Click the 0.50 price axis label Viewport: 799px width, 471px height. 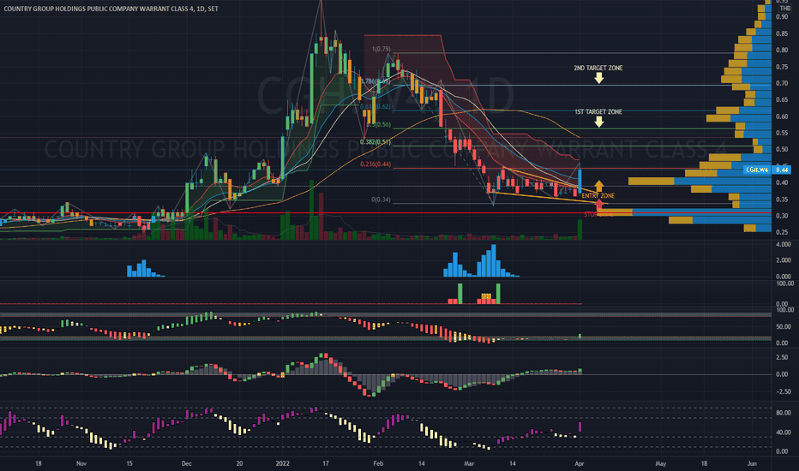782,149
